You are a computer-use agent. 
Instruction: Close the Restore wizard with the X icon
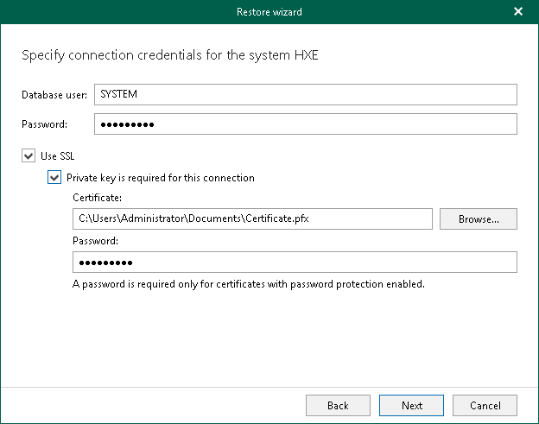518,12
